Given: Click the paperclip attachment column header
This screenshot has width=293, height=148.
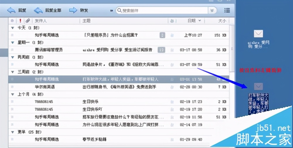Looking at the screenshot, I should click(28, 21).
